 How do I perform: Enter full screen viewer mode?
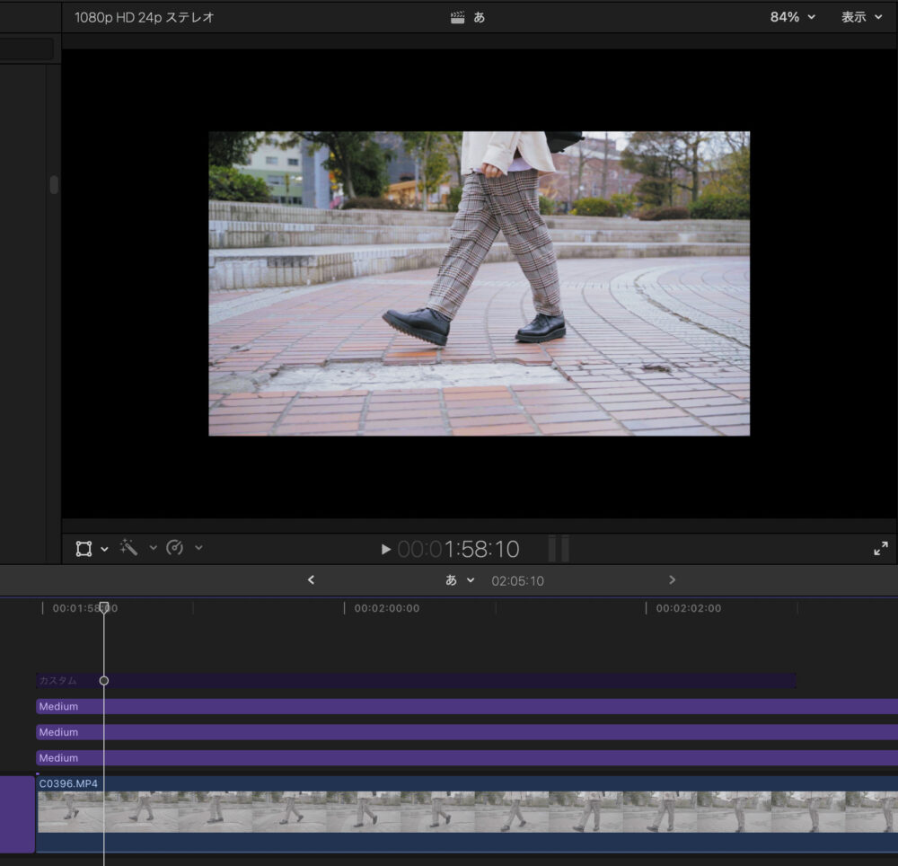tap(880, 549)
